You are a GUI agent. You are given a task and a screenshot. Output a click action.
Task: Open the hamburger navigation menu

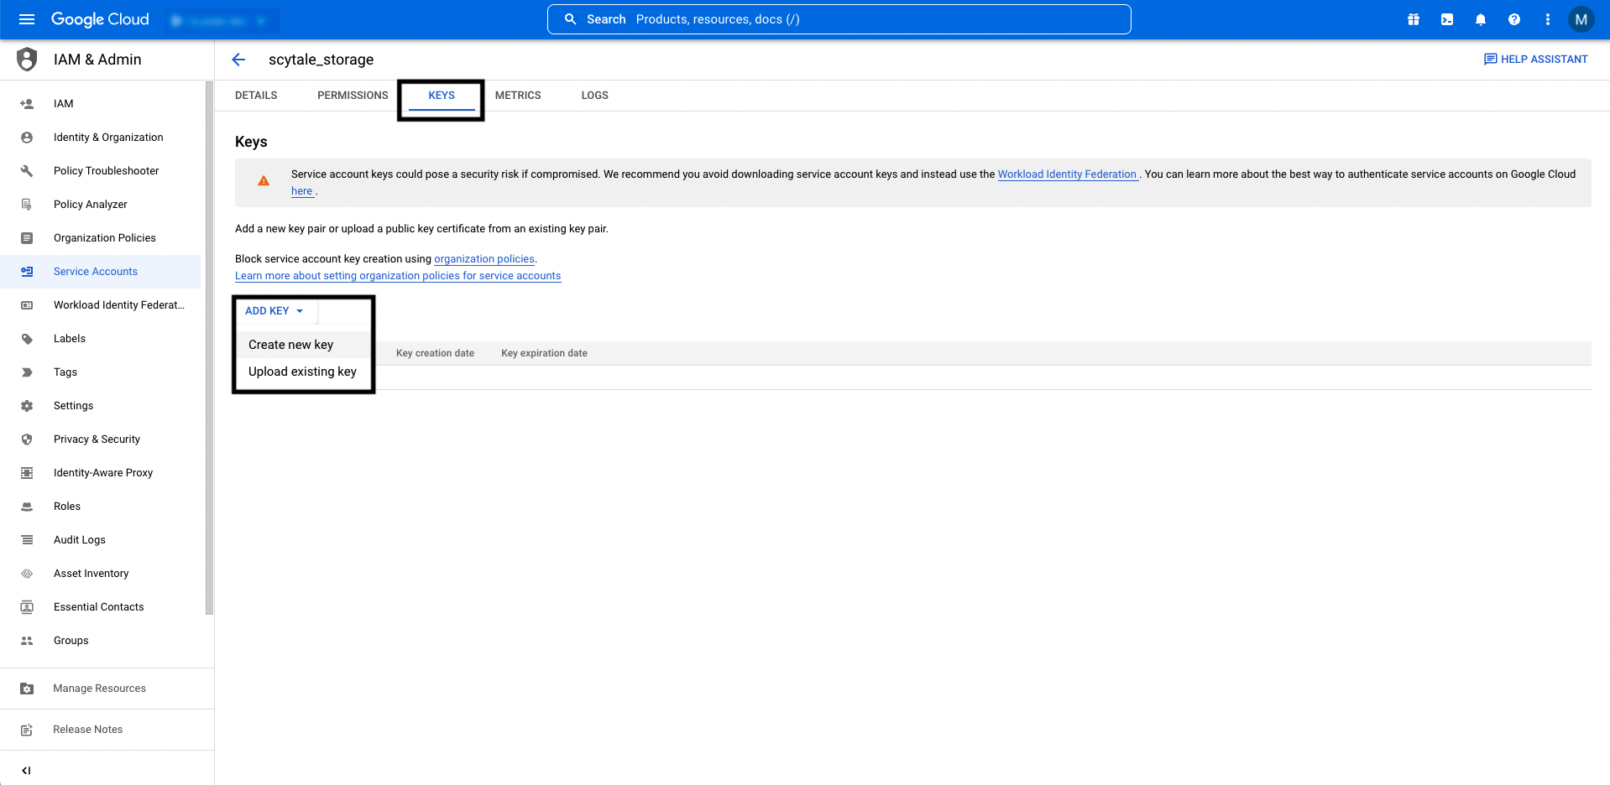point(27,19)
